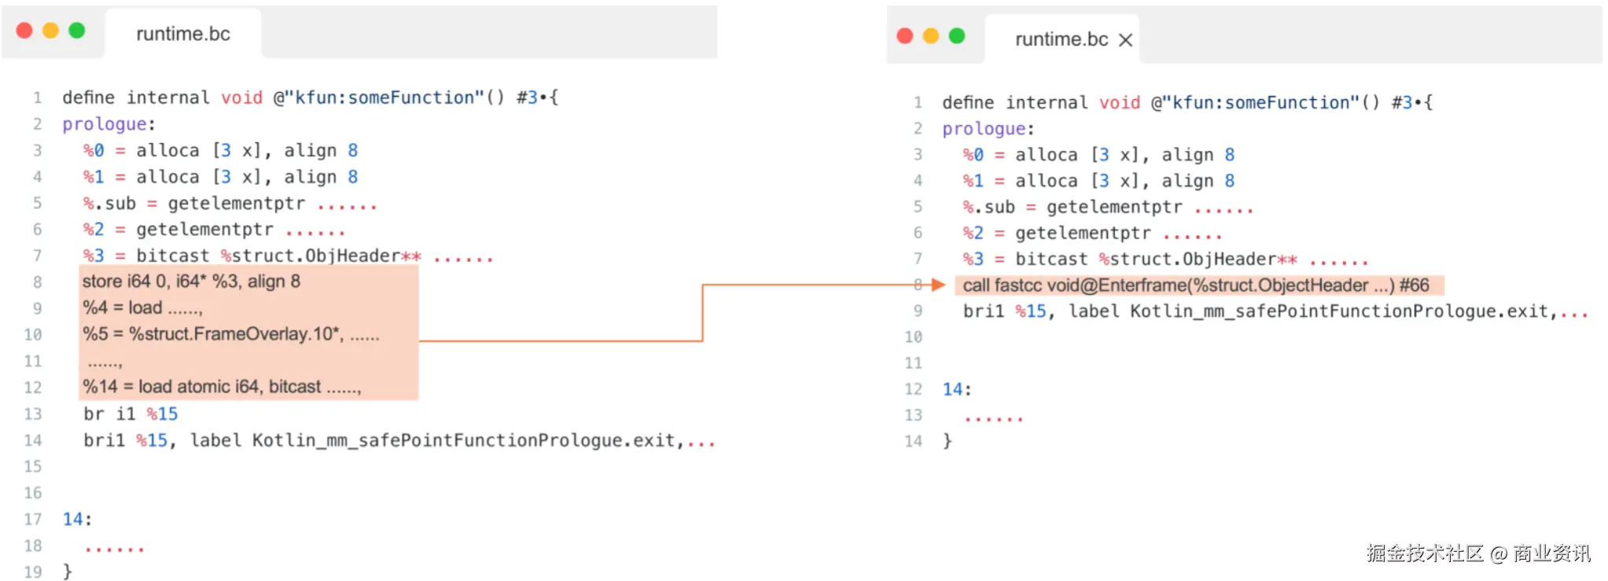This screenshot has width=1608, height=581.
Task: Click the 'prologue:' label in left window
Action: [x=109, y=124]
